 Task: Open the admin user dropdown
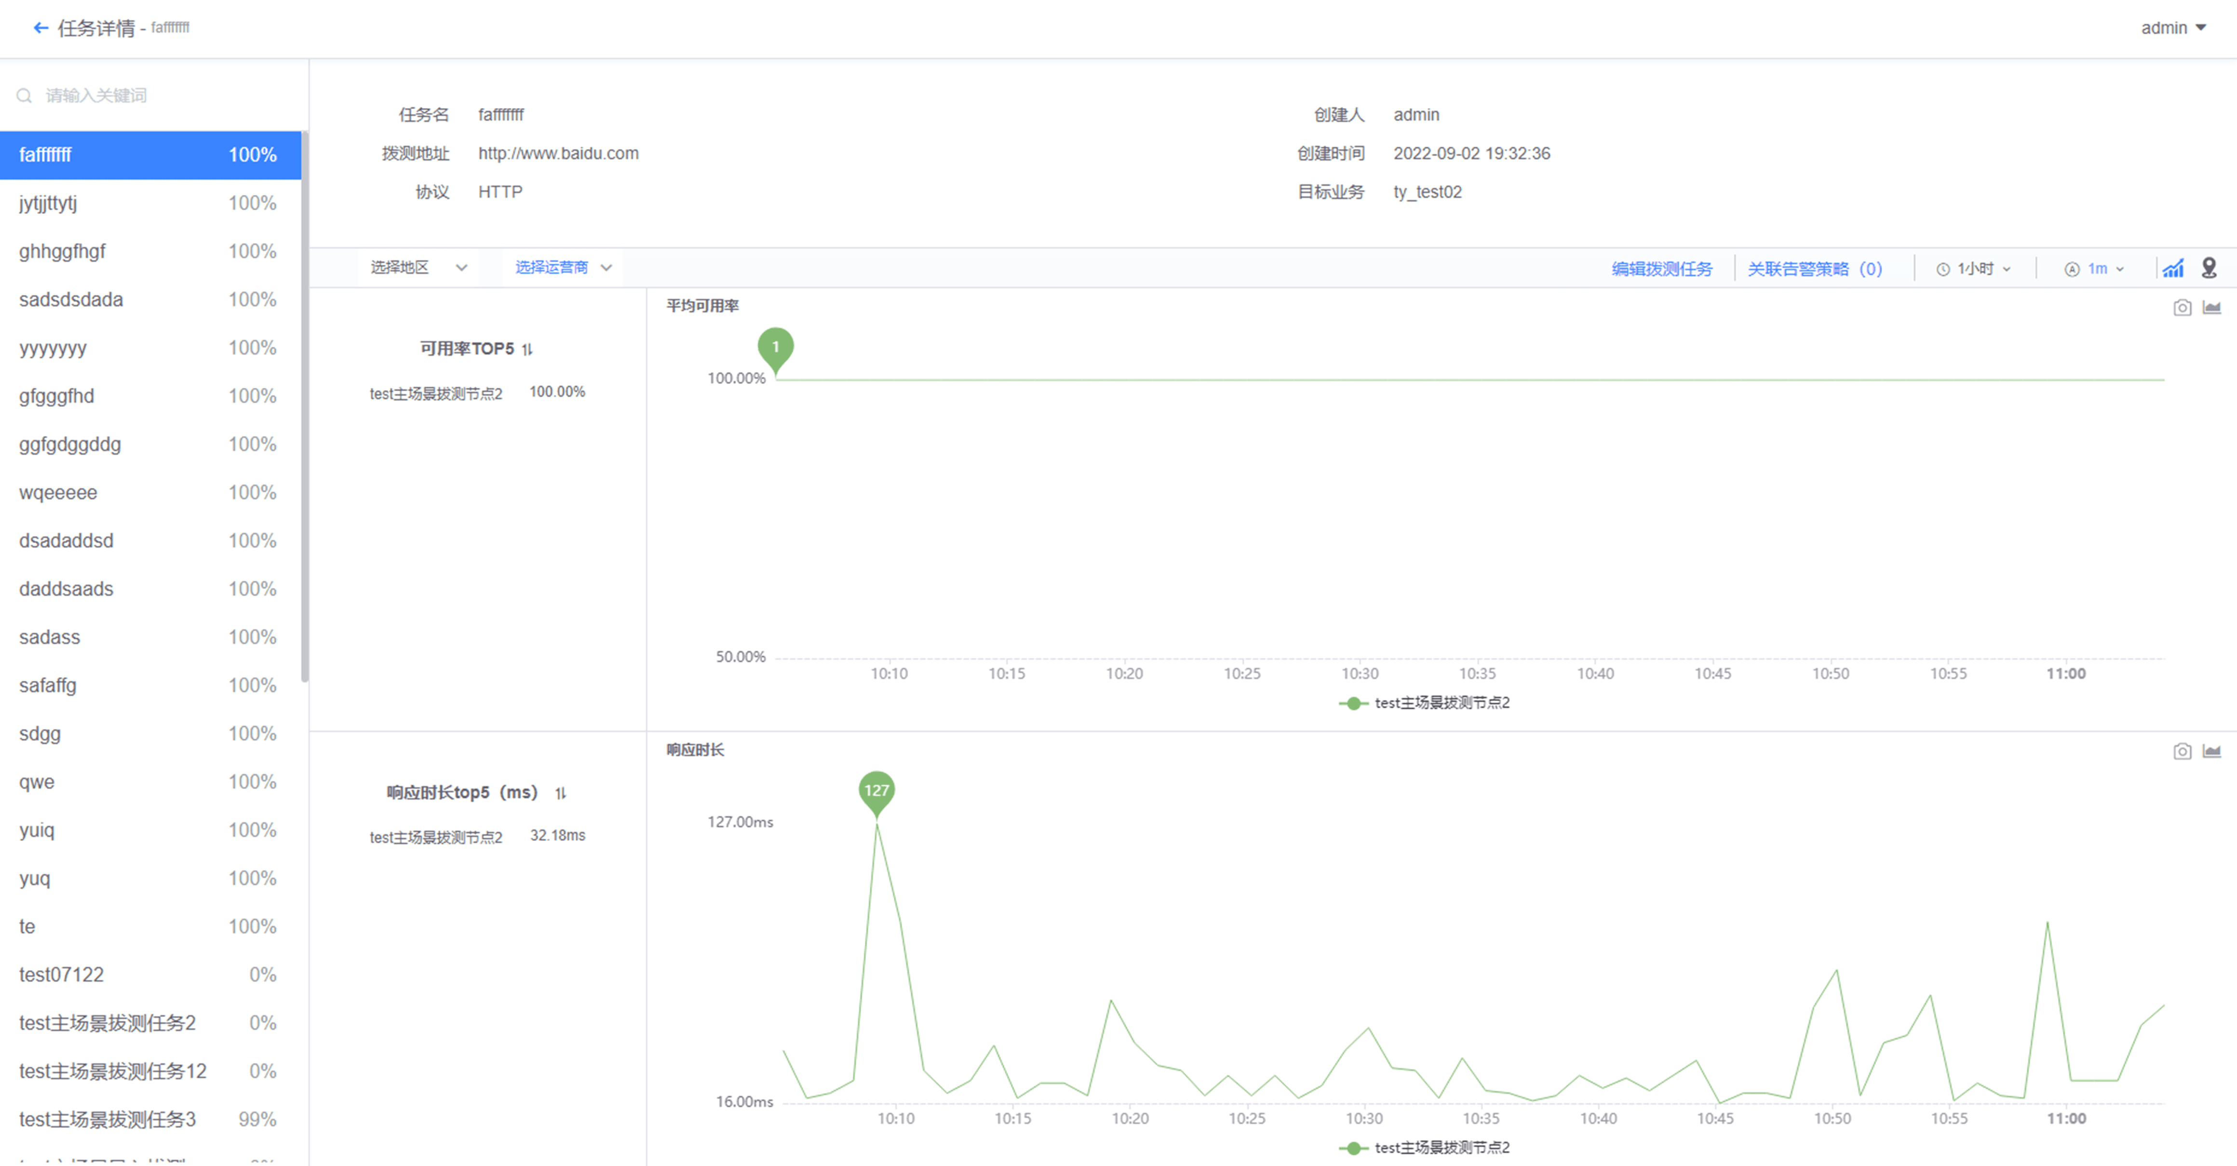[x=2174, y=28]
